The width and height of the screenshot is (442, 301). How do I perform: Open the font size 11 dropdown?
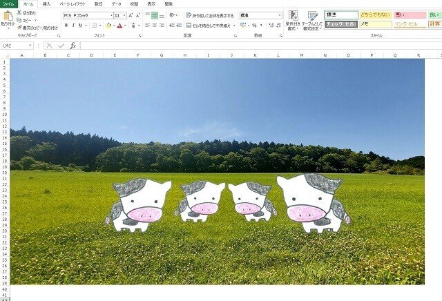[x=124, y=15]
